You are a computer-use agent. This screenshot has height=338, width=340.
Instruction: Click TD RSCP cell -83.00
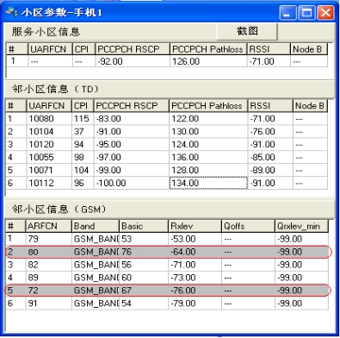coord(132,118)
